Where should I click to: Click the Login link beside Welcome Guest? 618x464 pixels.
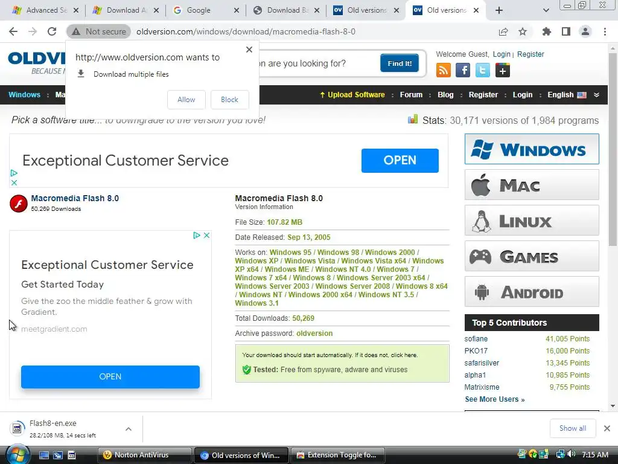pyautogui.click(x=502, y=54)
